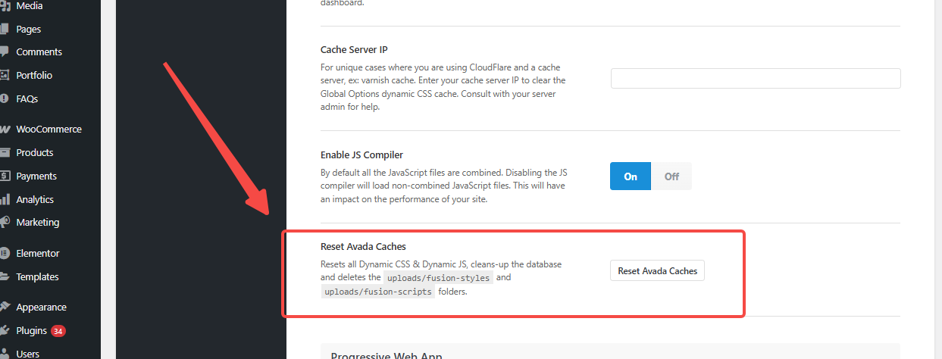Open the Media menu item
The image size is (942, 359).
coord(30,6)
